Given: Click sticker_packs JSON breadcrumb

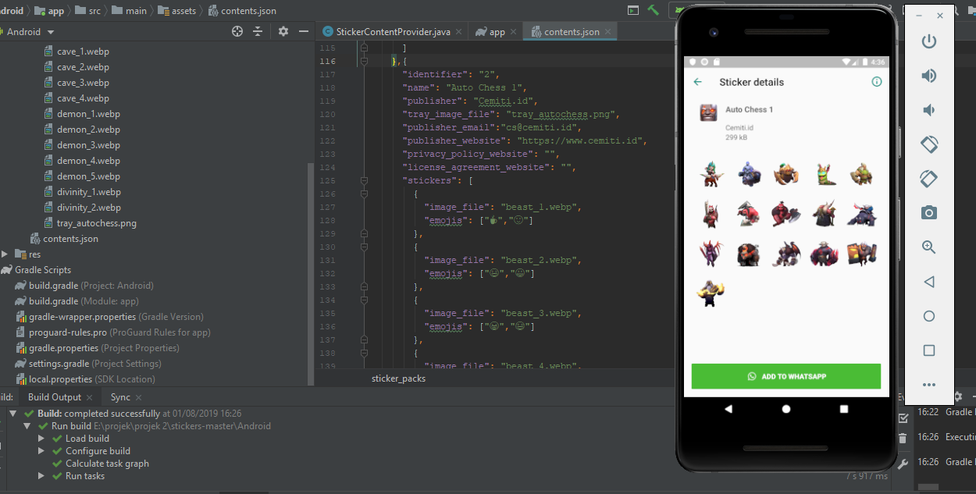Looking at the screenshot, I should (398, 378).
